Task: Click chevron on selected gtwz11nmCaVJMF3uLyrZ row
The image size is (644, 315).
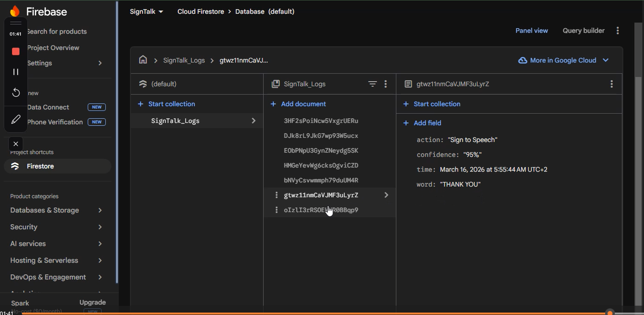Action: tap(387, 195)
